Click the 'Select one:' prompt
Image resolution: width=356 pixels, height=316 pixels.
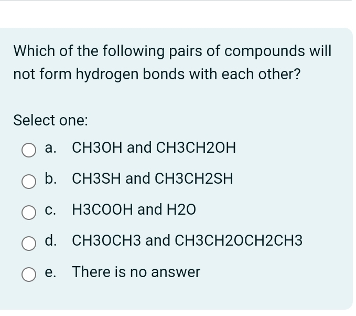pyautogui.click(x=50, y=120)
